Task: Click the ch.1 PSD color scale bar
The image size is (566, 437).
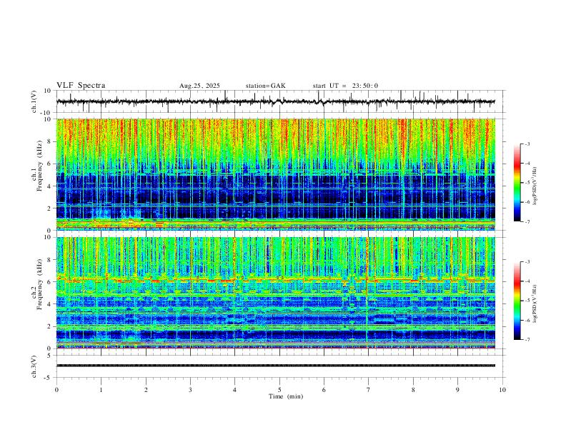Action: point(517,183)
